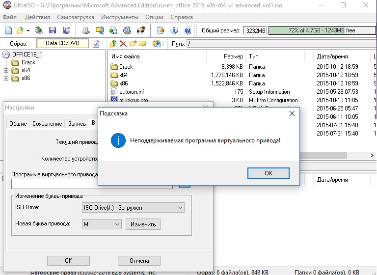This screenshot has height=275, width=377.
Task: Expand the x86 folder in tree
Action: click(x=6, y=79)
